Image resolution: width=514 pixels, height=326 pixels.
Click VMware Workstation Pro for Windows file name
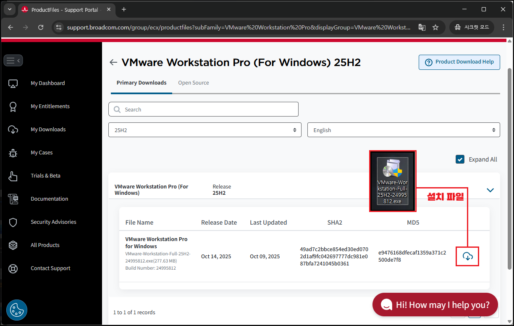click(x=156, y=243)
